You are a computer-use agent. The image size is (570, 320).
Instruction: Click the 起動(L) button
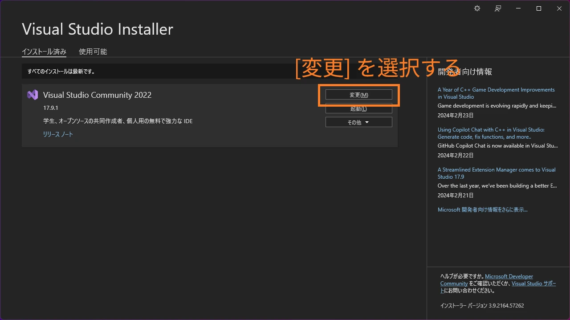(x=359, y=108)
